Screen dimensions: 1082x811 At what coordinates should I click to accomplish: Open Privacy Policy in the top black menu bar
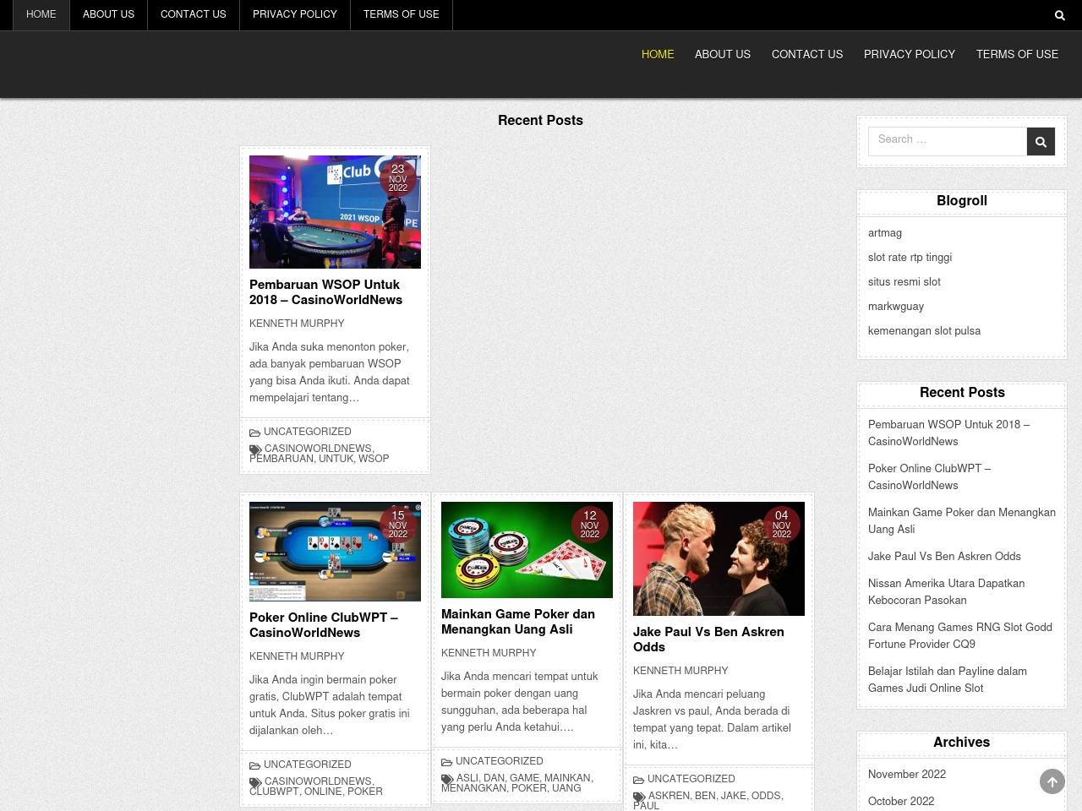(x=295, y=14)
